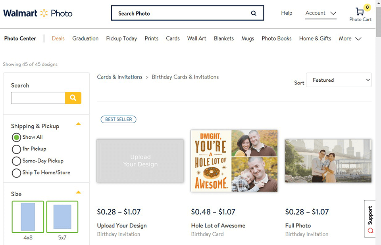Open the Featured sort dropdown
This screenshot has height=245, width=381.
click(x=339, y=80)
